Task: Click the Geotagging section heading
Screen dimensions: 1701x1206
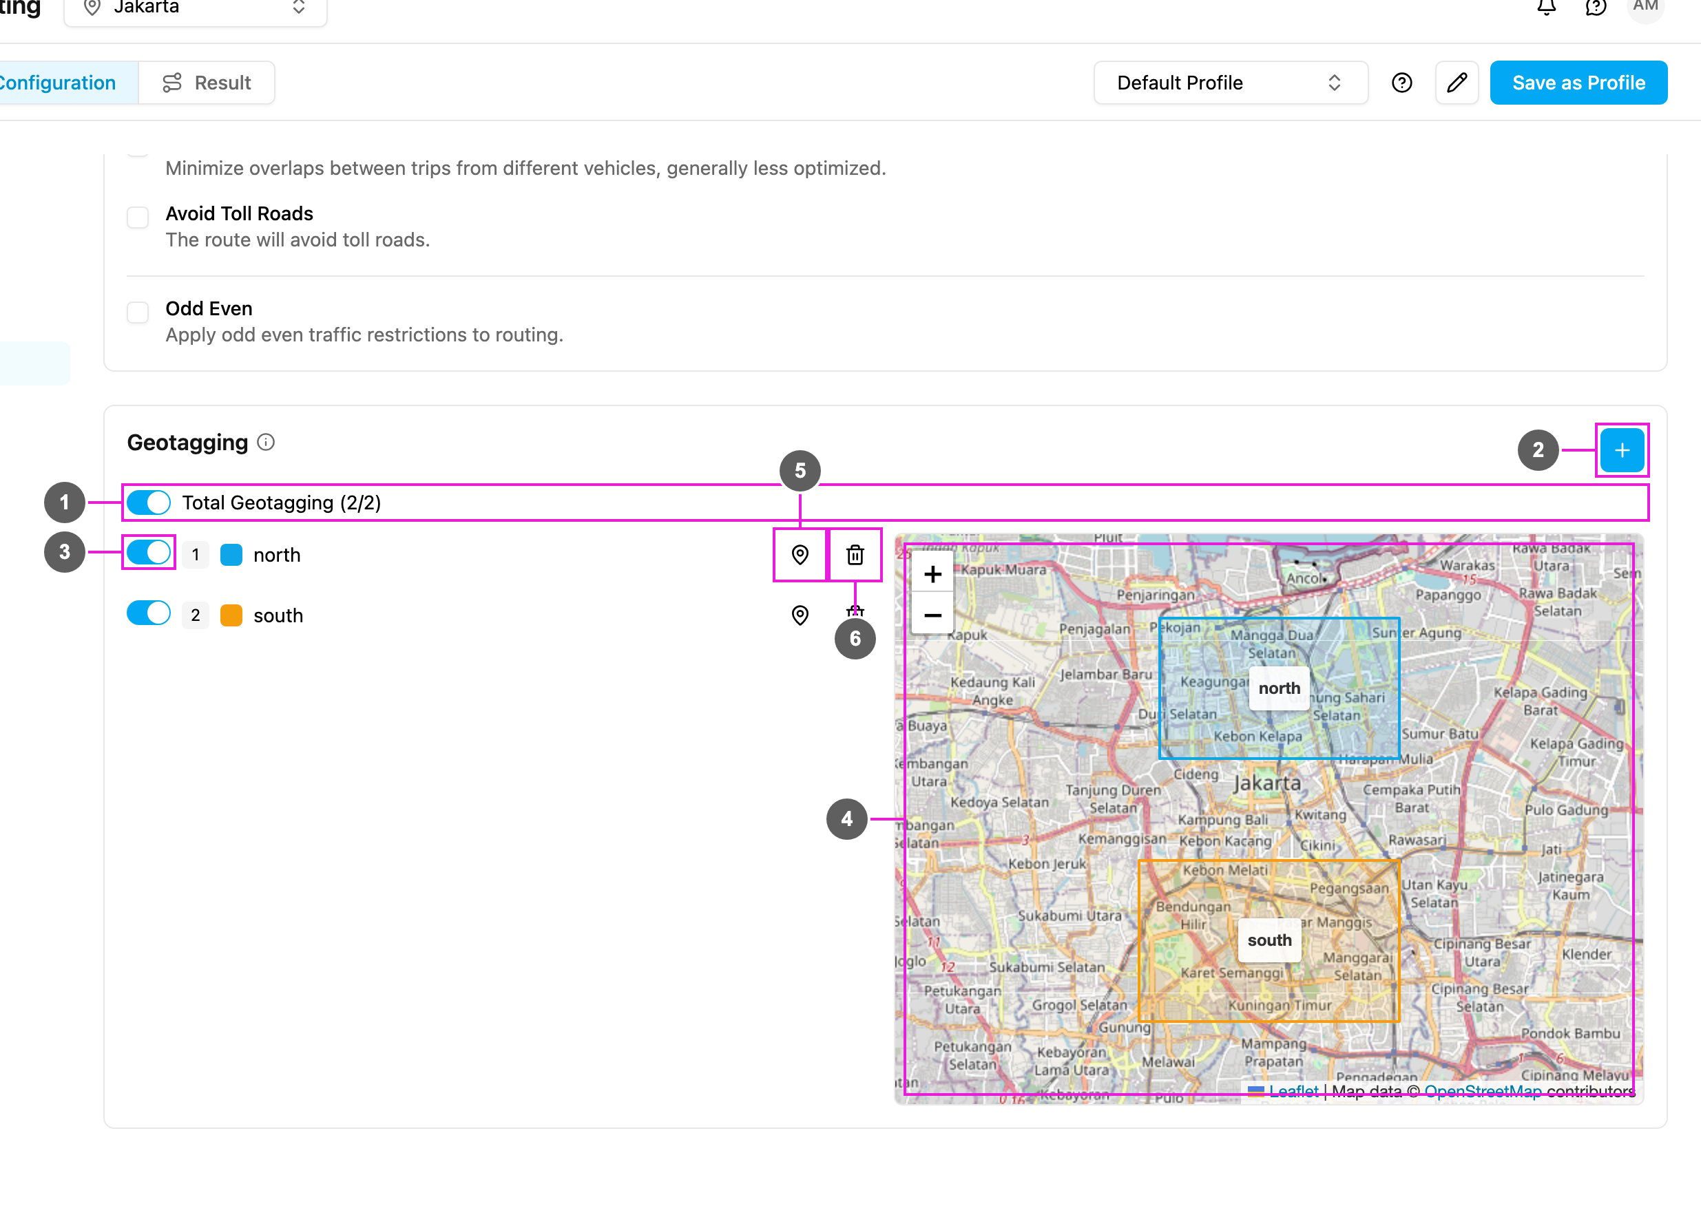Action: pyautogui.click(x=187, y=443)
